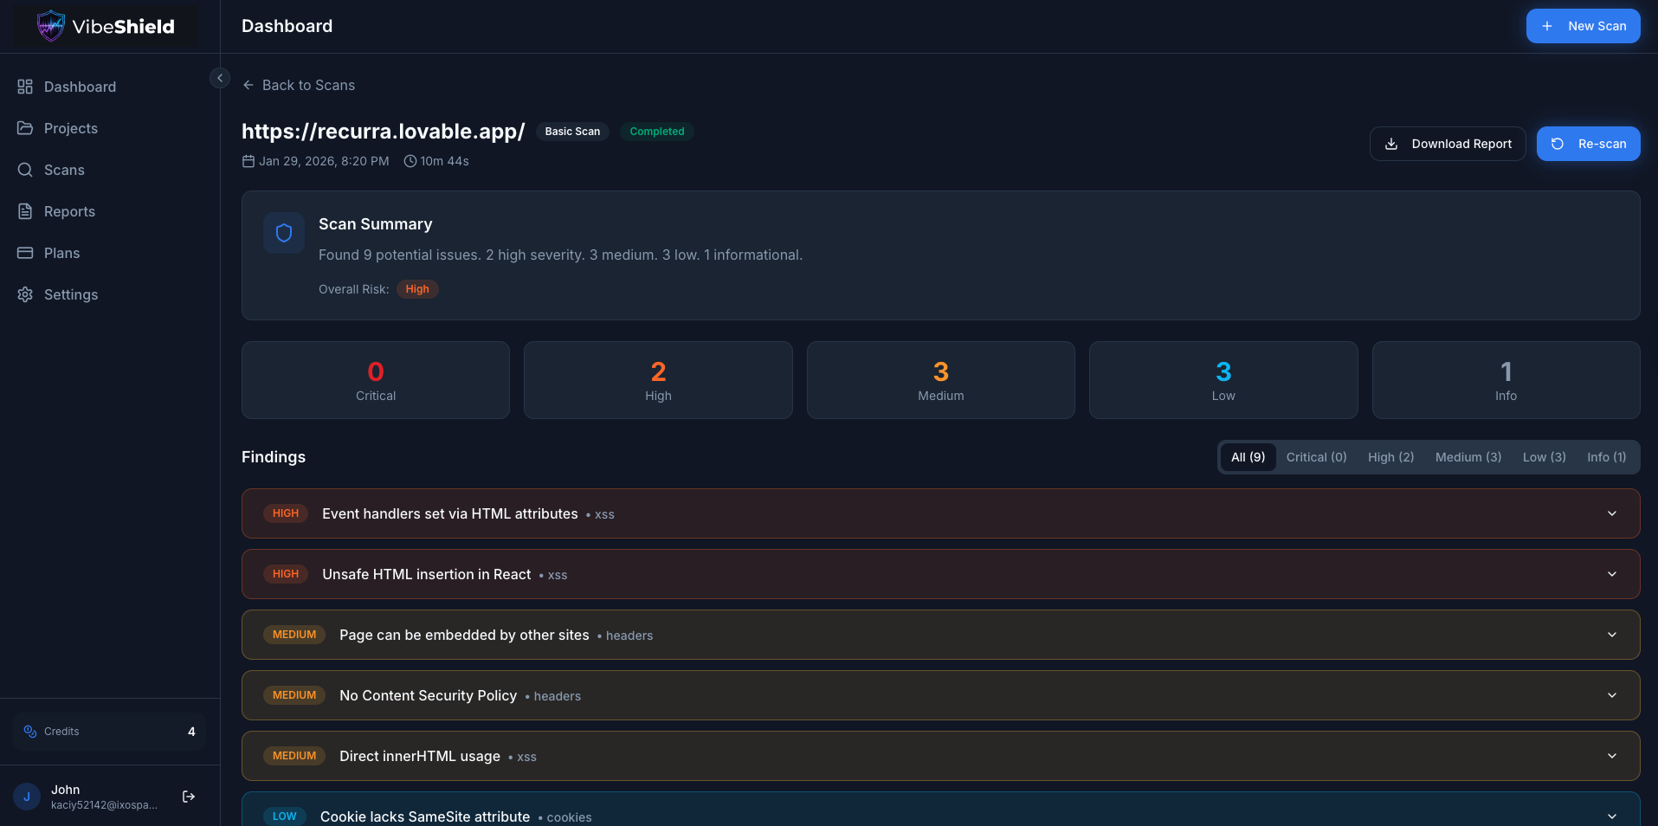This screenshot has width=1658, height=826.
Task: Click Download Report
Action: (1447, 144)
